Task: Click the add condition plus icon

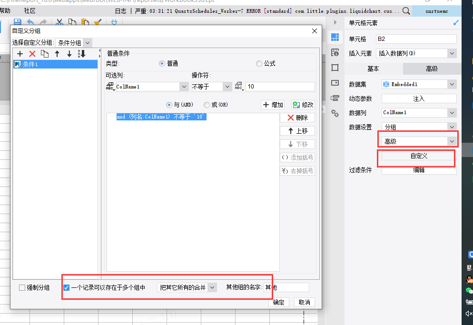Action: (20, 54)
